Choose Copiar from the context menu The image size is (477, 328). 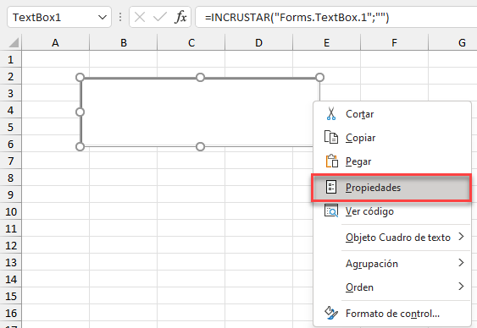pos(392,138)
